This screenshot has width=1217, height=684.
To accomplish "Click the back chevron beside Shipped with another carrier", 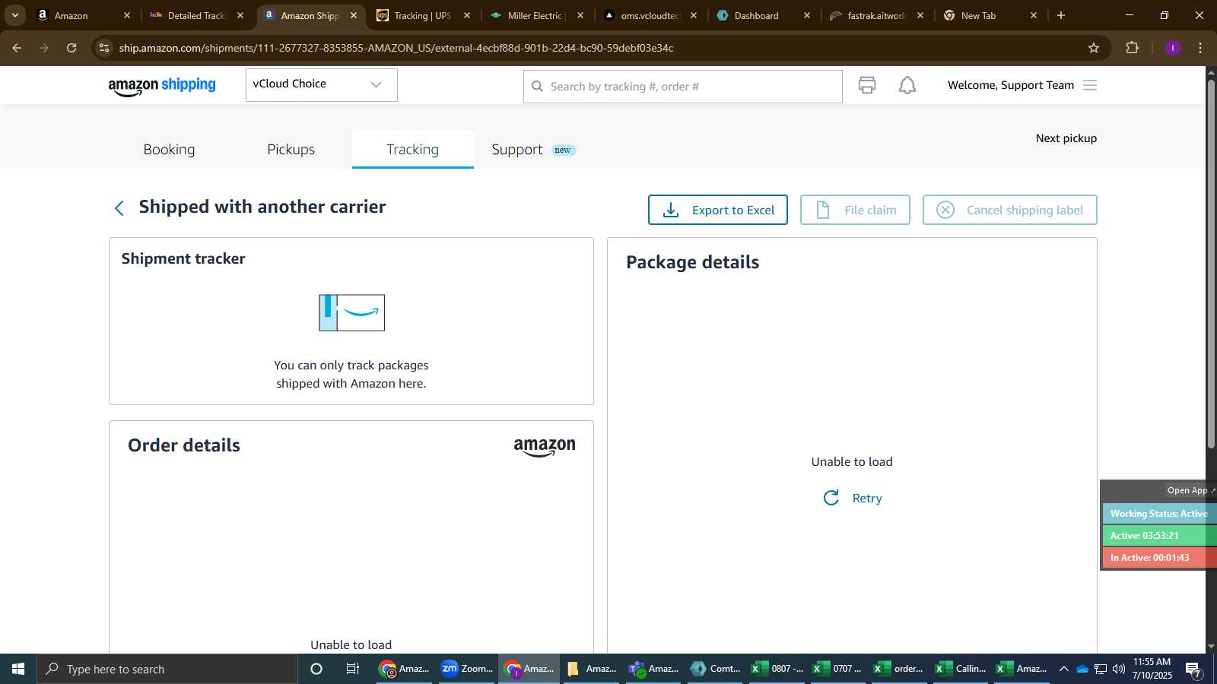I will tap(119, 208).
